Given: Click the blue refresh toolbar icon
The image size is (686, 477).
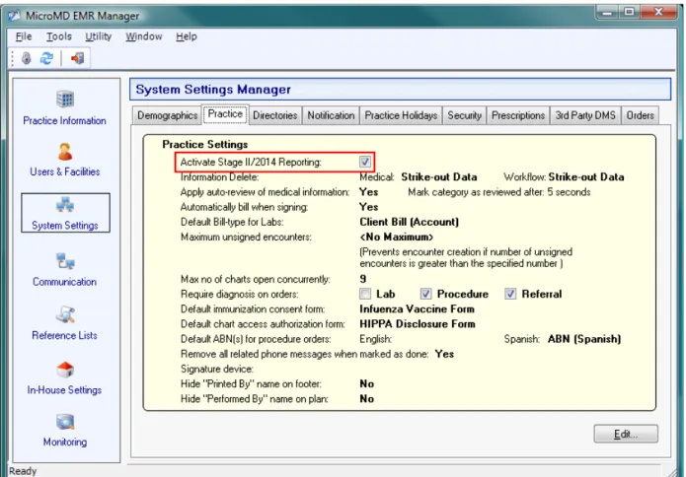Looking at the screenshot, I should pos(46,58).
